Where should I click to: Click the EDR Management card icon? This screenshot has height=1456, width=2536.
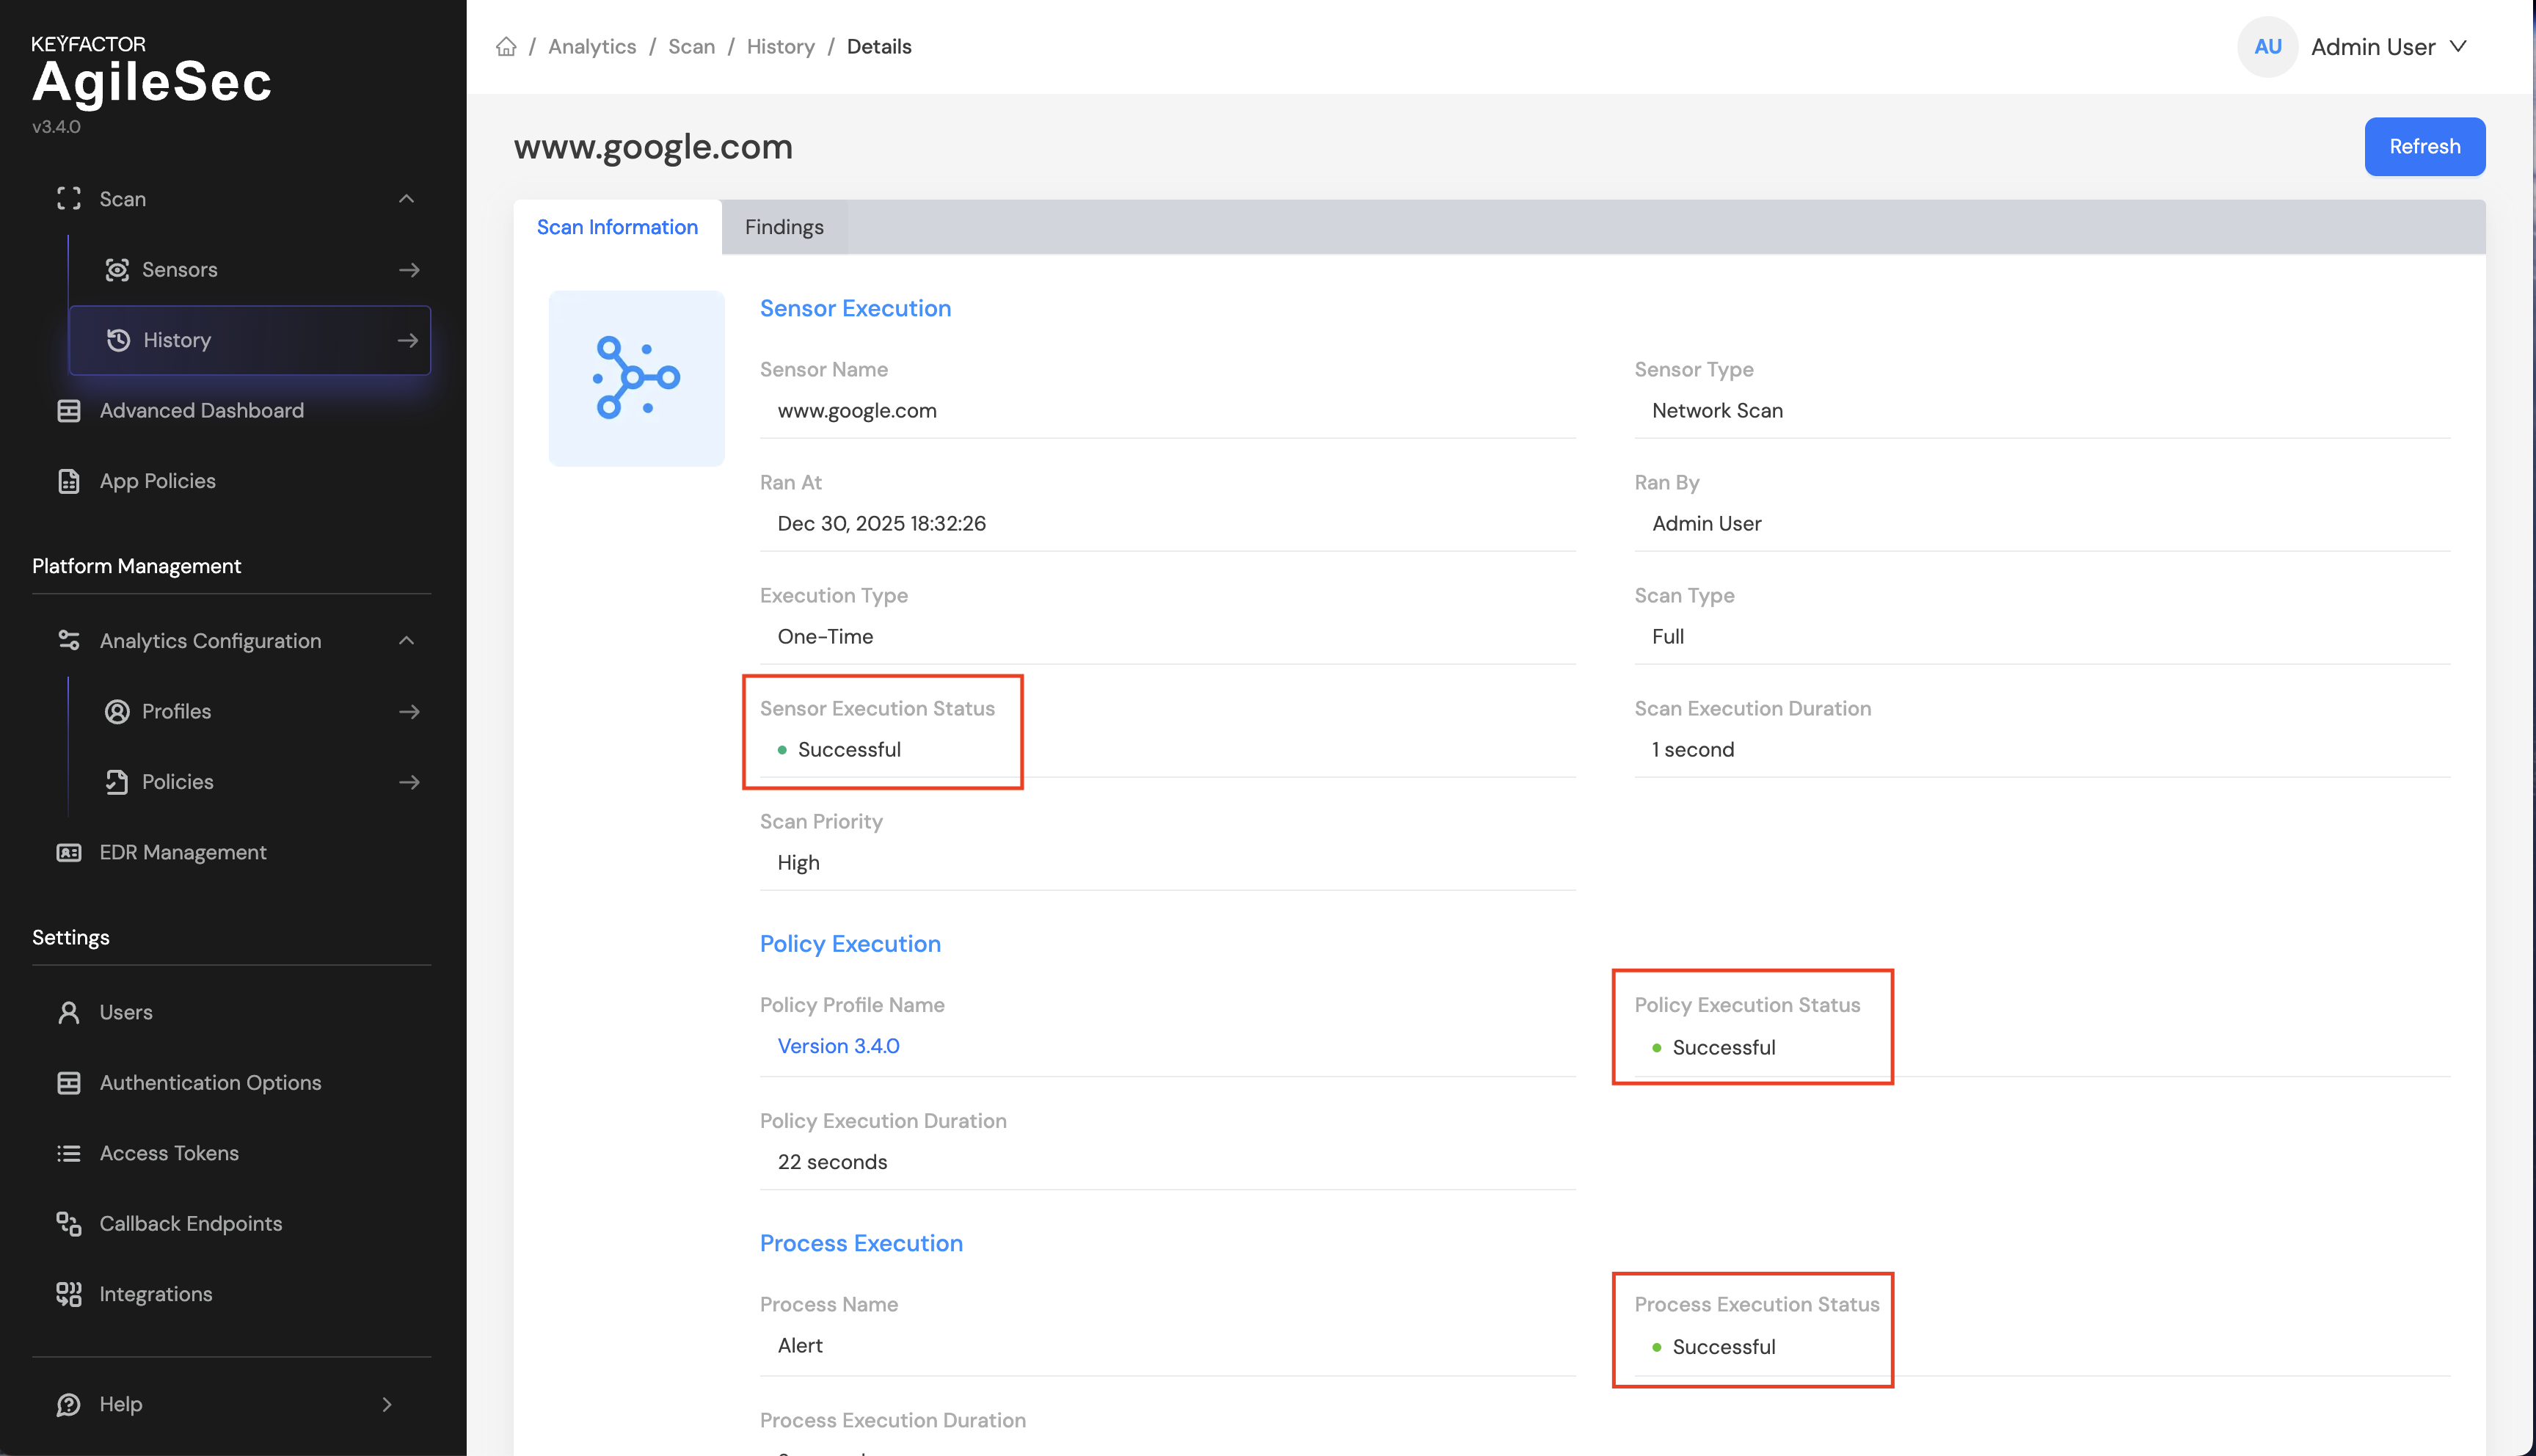coord(68,853)
